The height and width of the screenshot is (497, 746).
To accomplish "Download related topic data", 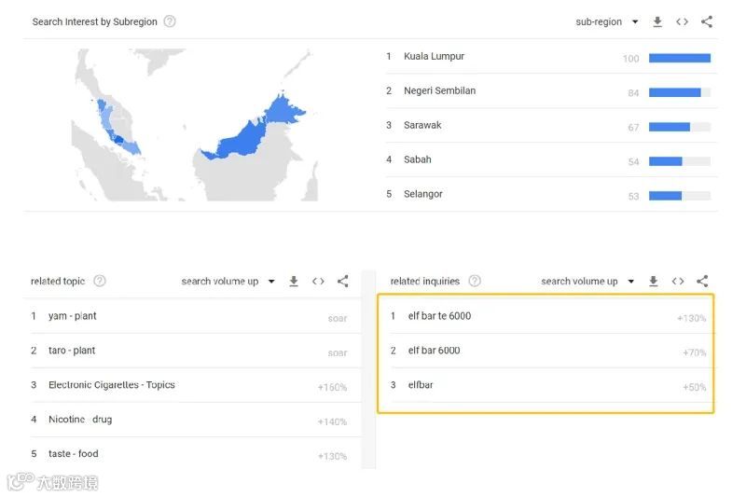I will (x=294, y=281).
